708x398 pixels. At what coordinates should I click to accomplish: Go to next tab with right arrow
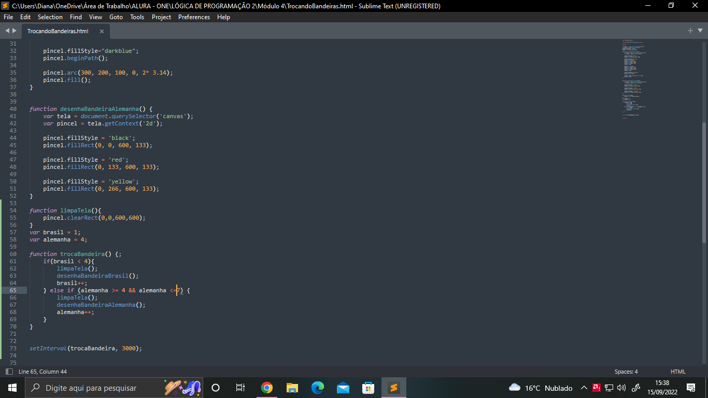tap(15, 31)
